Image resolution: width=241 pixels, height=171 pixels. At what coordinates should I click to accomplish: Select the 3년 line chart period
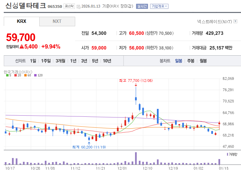pos(84,61)
